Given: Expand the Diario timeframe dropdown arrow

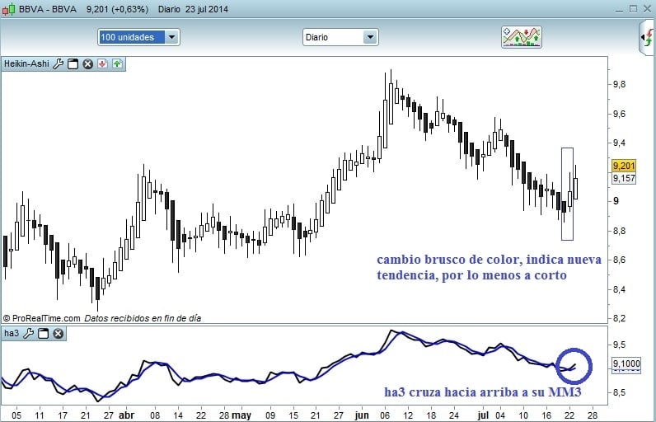Looking at the screenshot, I should click(x=370, y=37).
